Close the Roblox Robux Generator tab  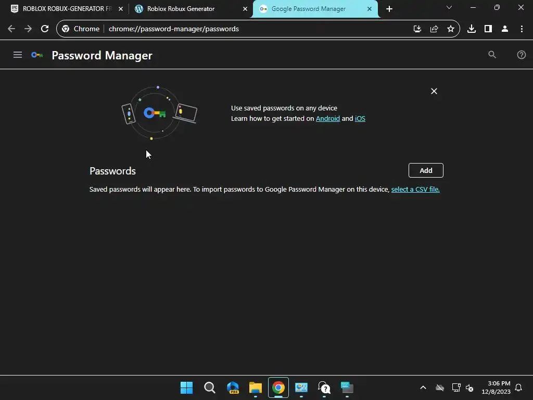click(245, 9)
